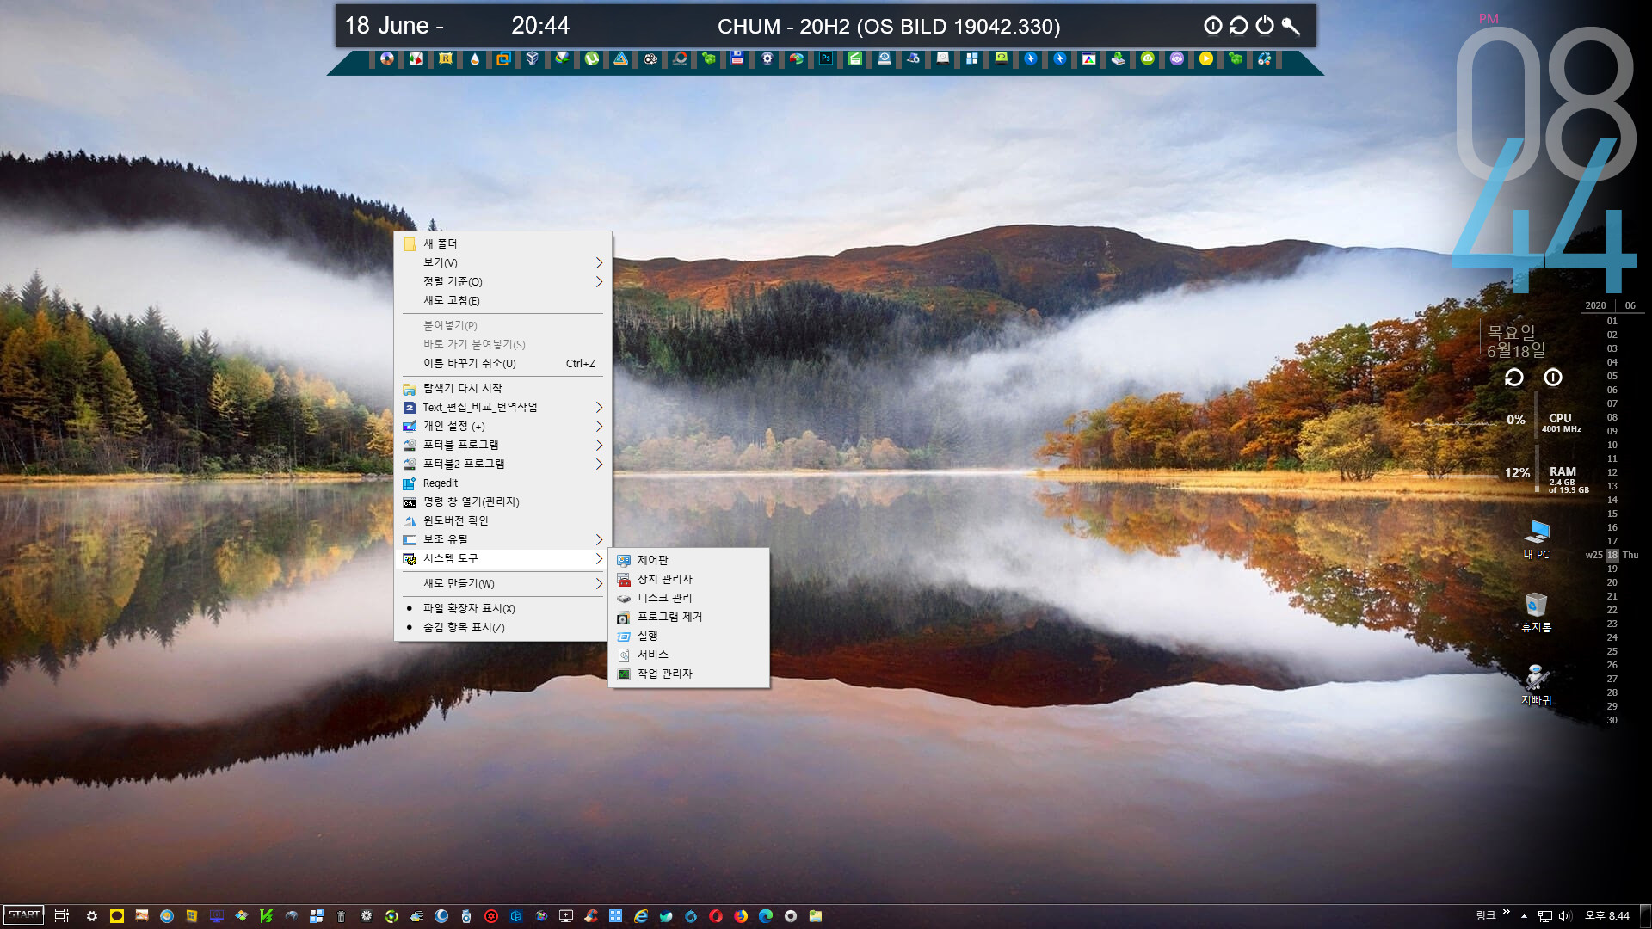Click the green V icon on the taskbar
This screenshot has height=929, width=1652.
coord(267,916)
